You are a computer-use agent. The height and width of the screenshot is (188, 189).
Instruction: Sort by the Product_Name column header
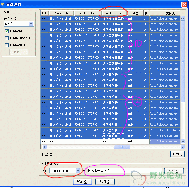[x=114, y=13]
